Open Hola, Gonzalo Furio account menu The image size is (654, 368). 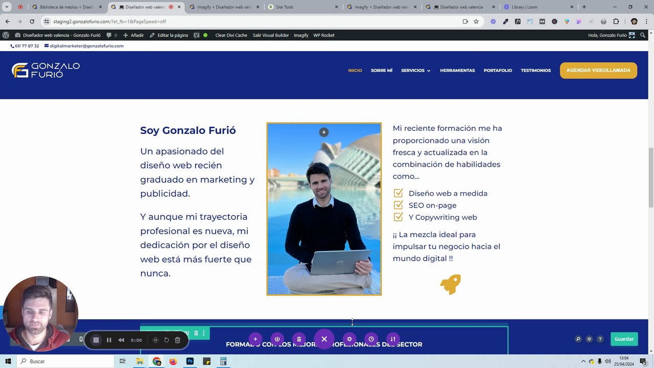(612, 35)
